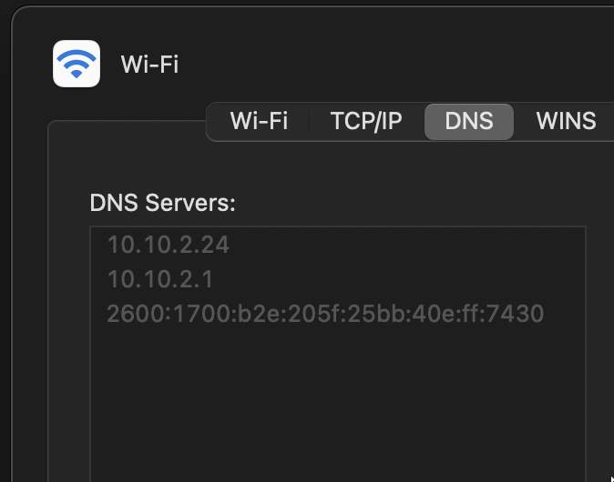This screenshot has width=614, height=482.
Task: Select DNS server 10.10.2.24
Action: pyautogui.click(x=168, y=246)
